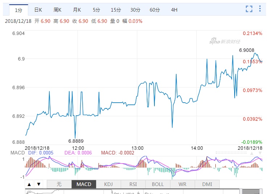Click the 收 6.90 close price

80,21
